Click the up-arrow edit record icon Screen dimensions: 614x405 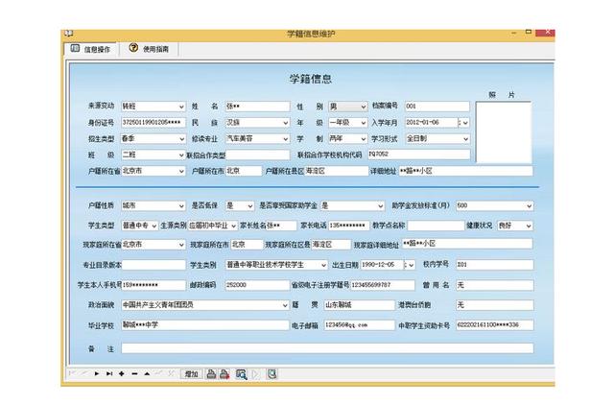click(x=147, y=373)
